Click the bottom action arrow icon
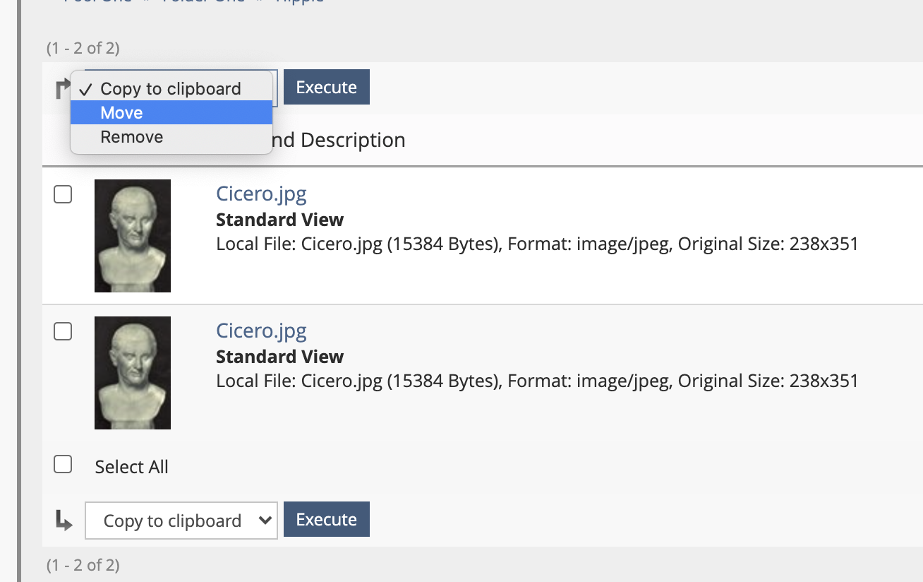Screen dimensions: 923x582 tap(64, 521)
